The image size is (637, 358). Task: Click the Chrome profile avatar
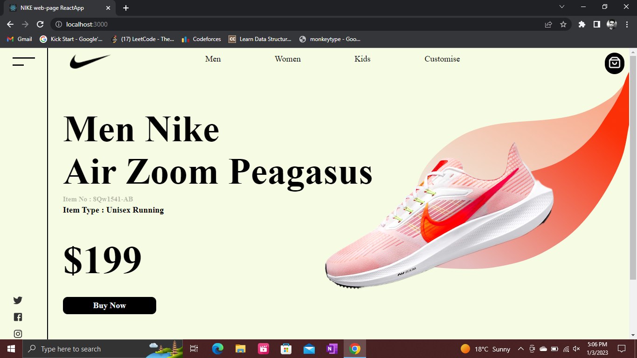611,24
